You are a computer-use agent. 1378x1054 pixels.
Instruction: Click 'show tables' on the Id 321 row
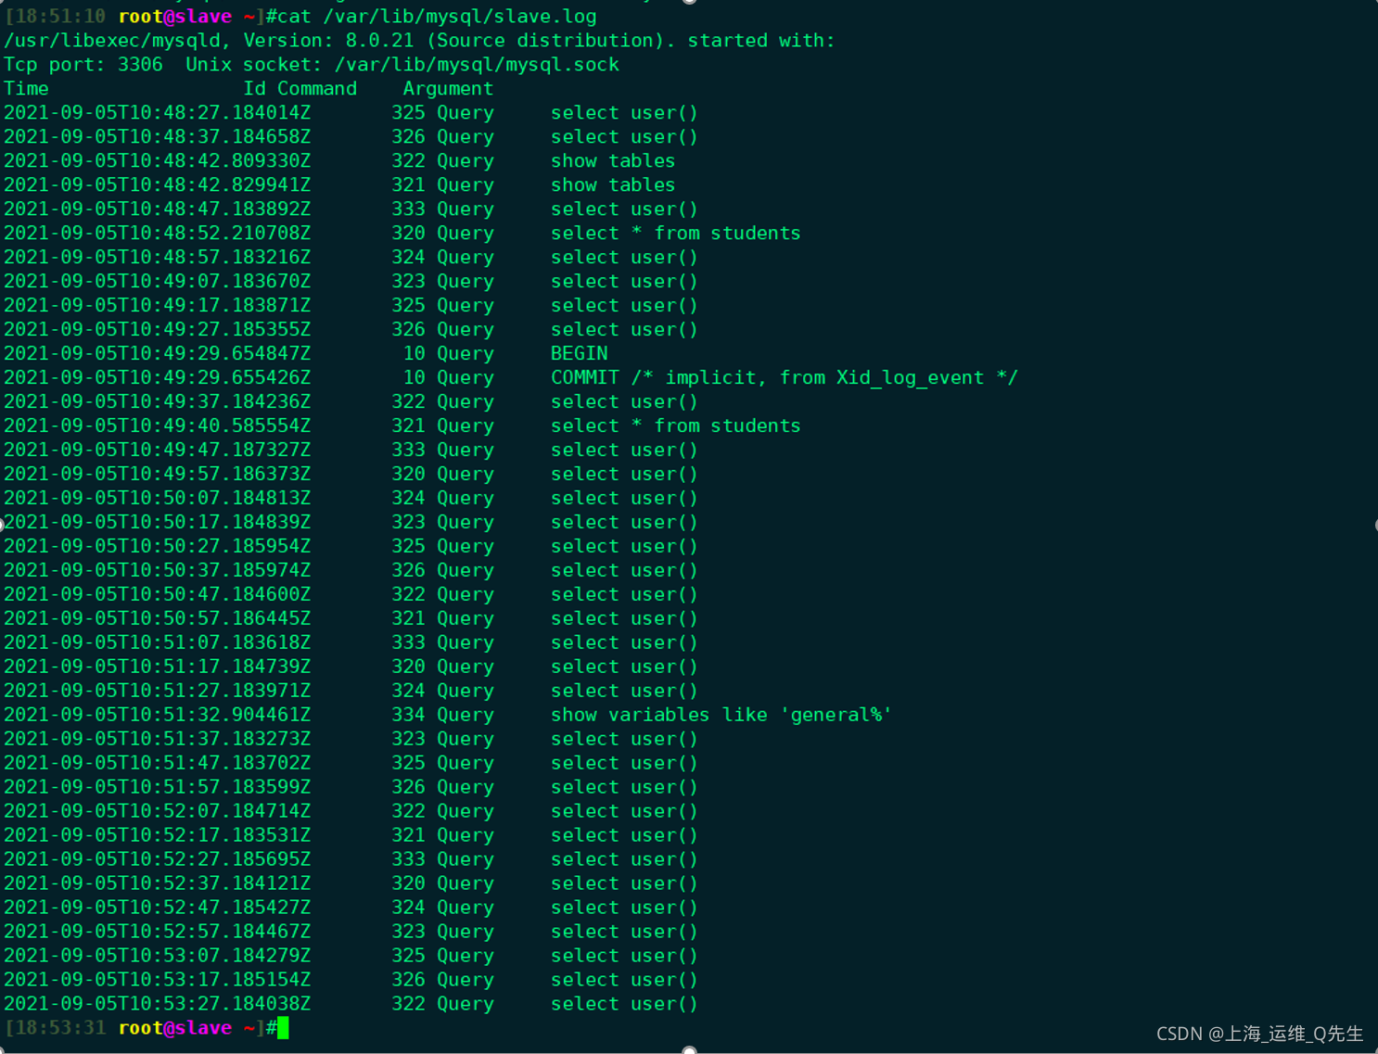(x=613, y=185)
